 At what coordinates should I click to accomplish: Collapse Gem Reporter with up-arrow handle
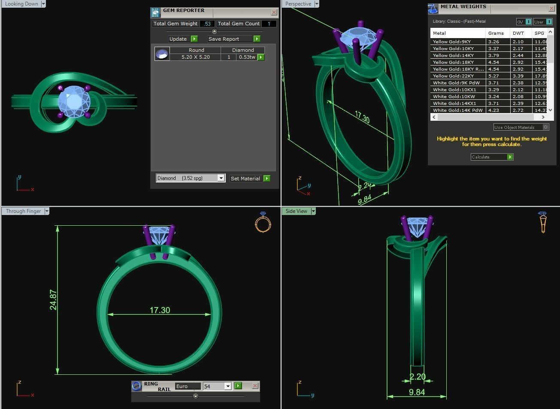(x=215, y=31)
